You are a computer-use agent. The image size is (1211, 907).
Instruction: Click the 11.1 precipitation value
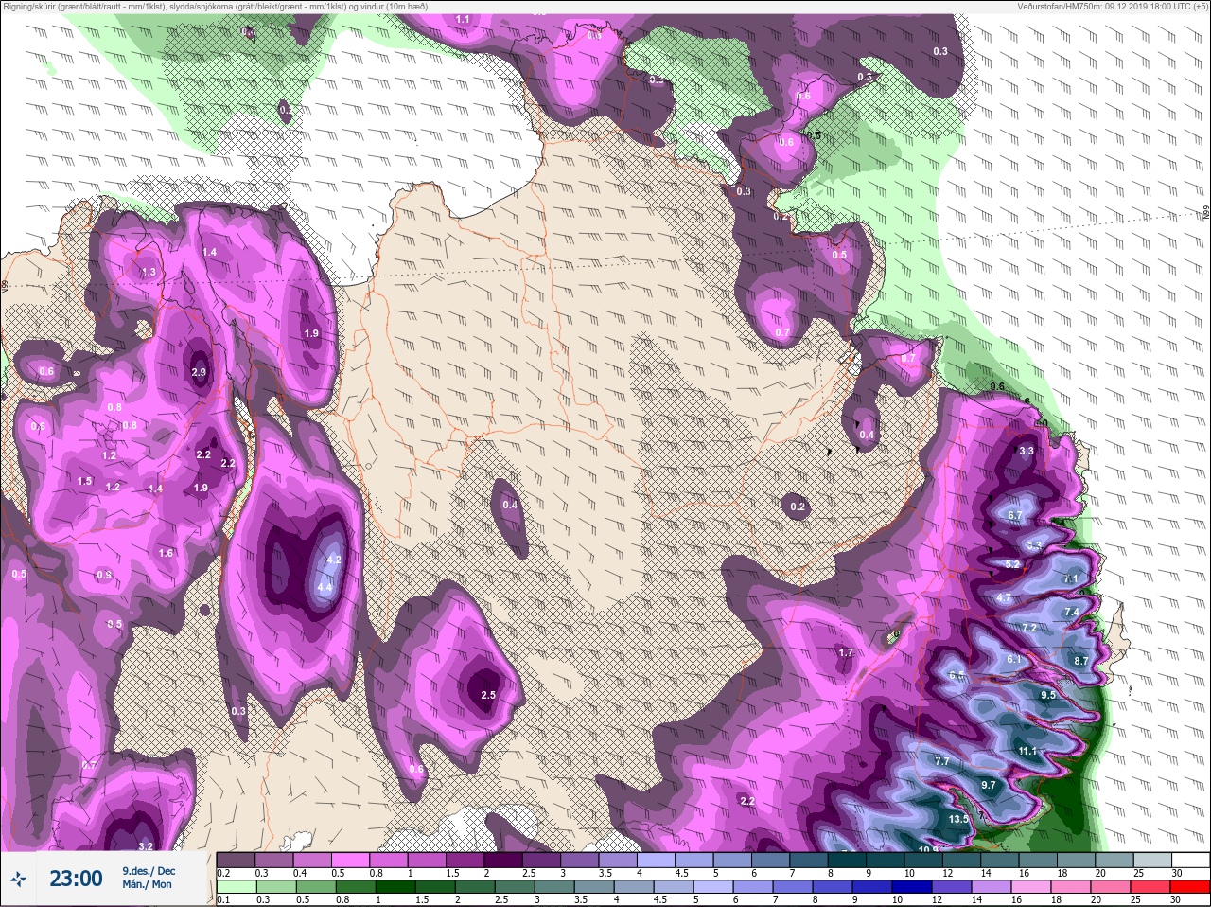pos(1027,751)
